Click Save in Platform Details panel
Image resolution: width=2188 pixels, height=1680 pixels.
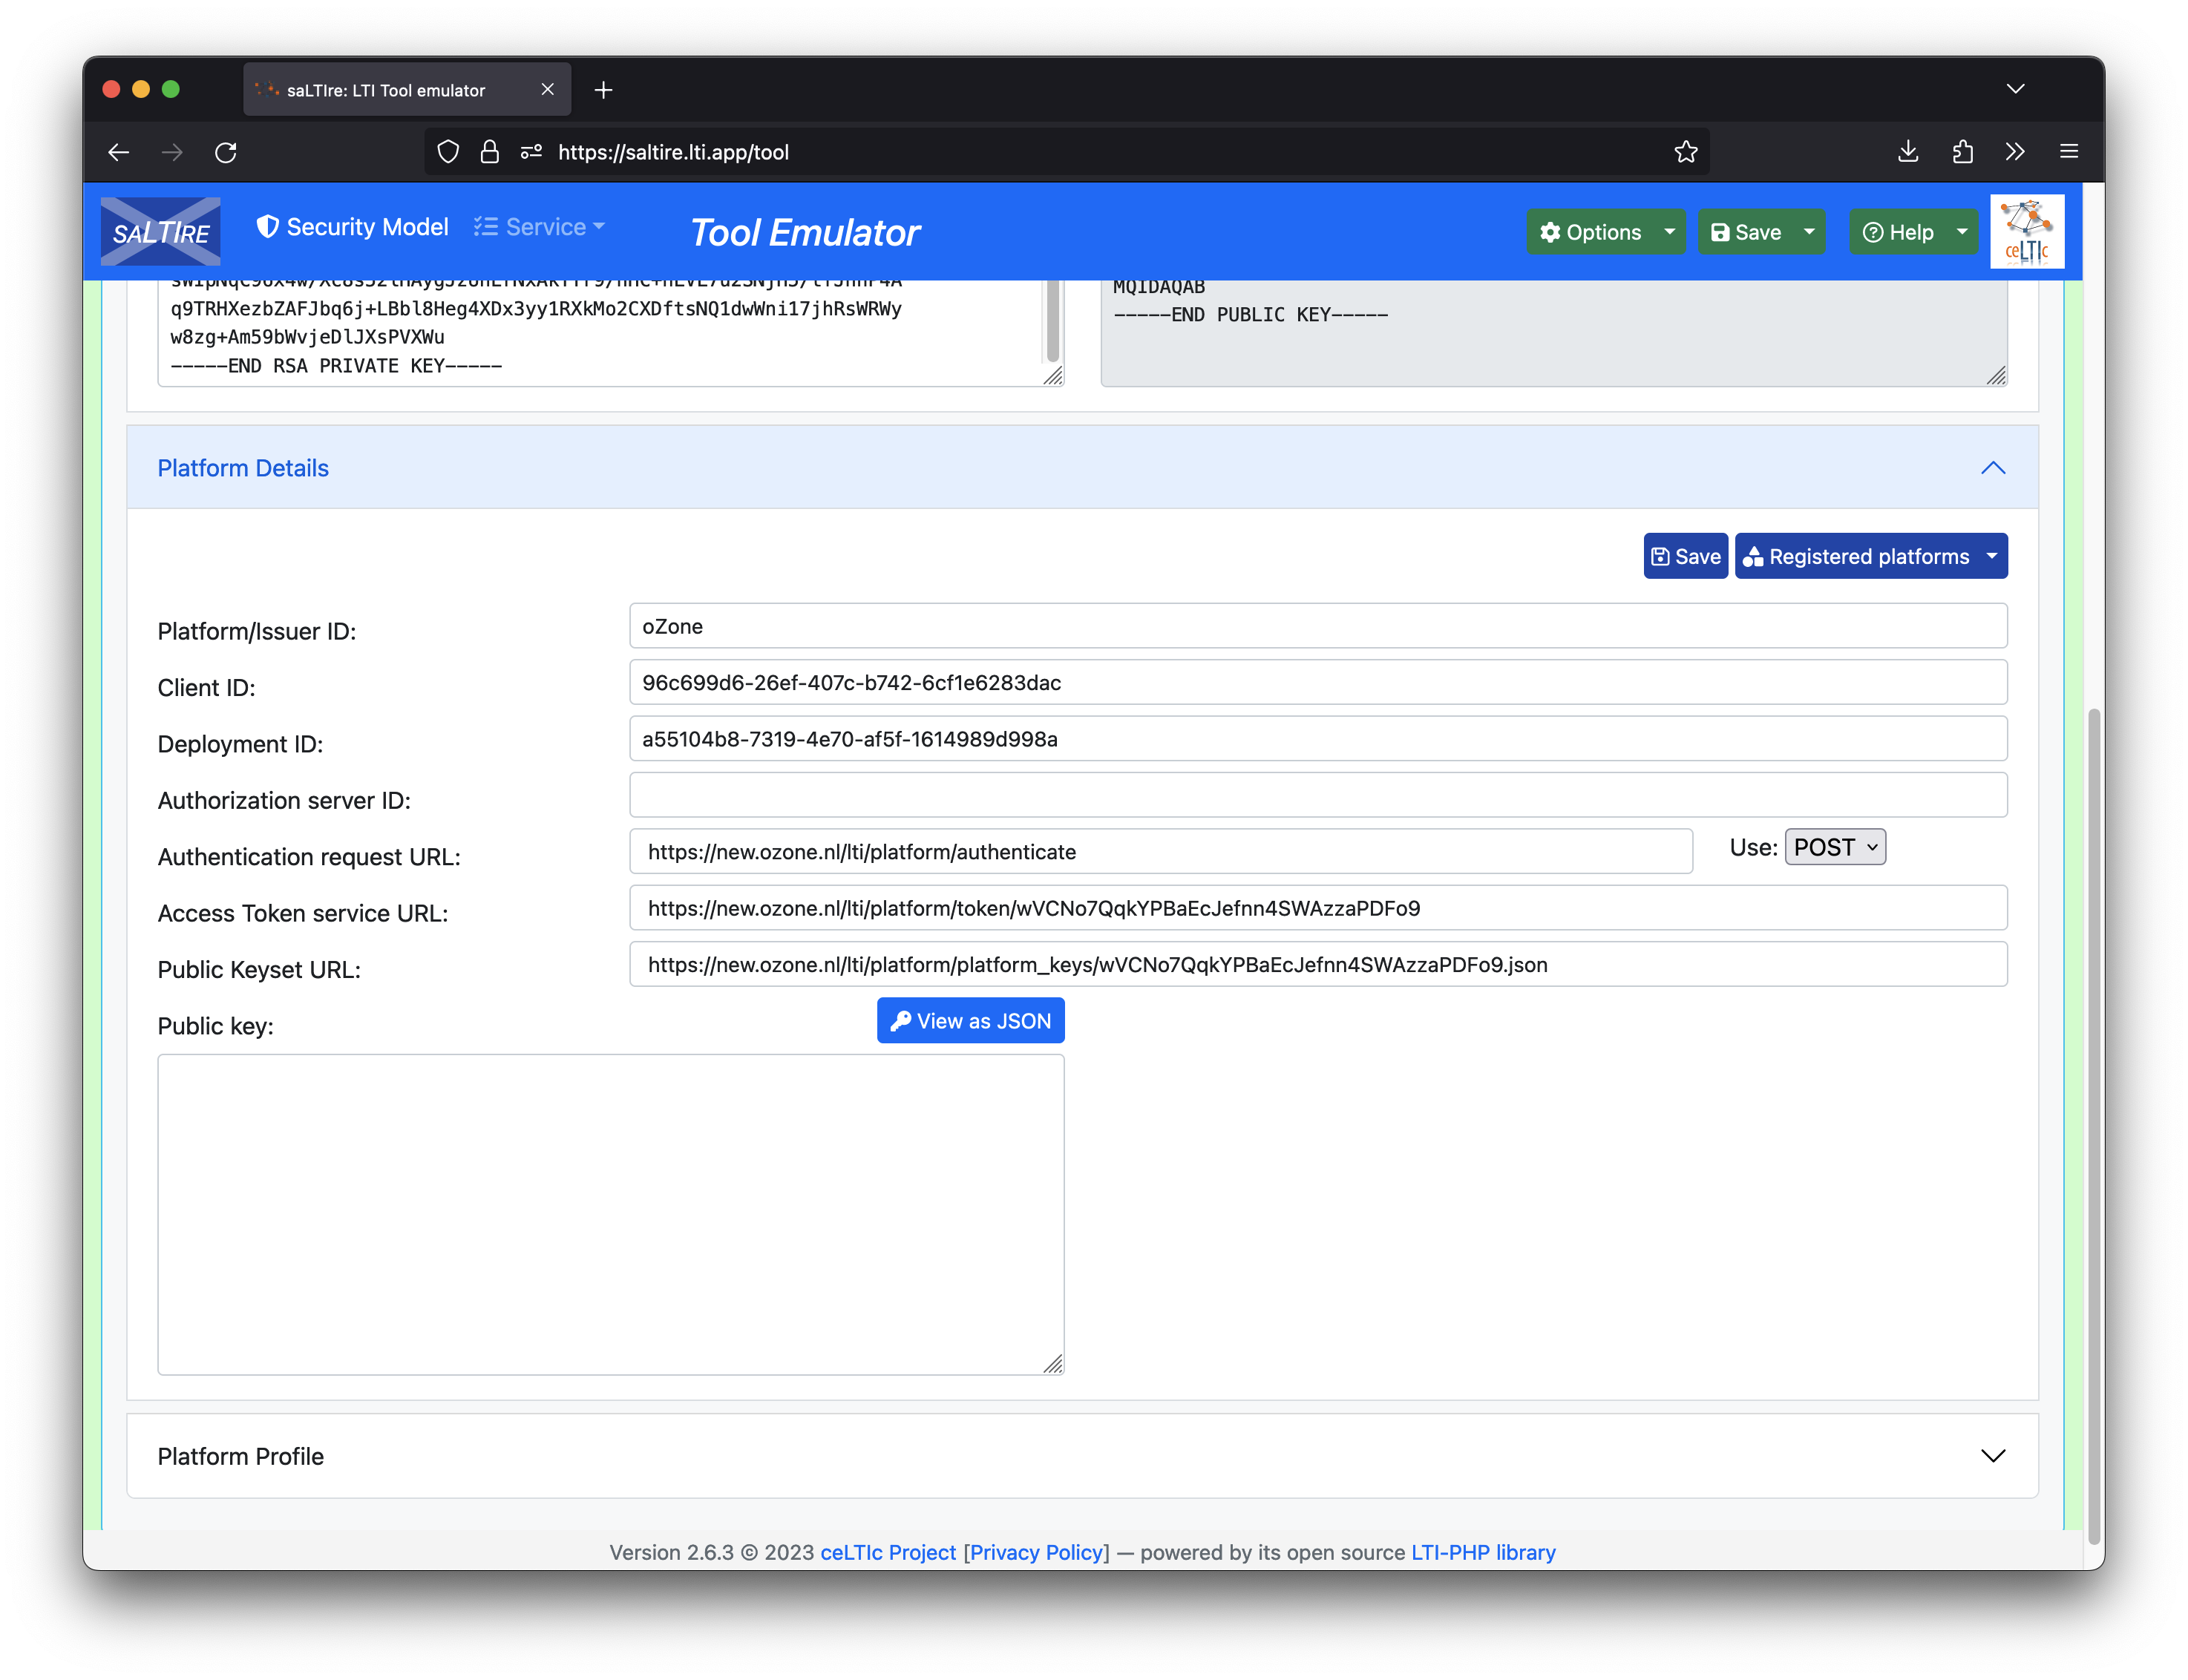coord(1685,556)
